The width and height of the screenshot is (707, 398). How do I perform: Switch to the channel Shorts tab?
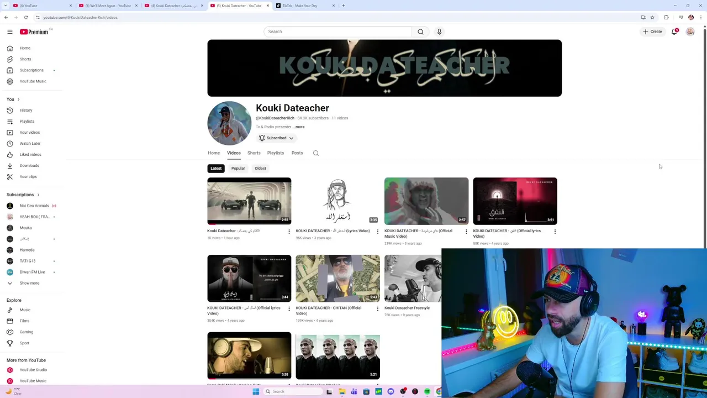[x=254, y=153]
